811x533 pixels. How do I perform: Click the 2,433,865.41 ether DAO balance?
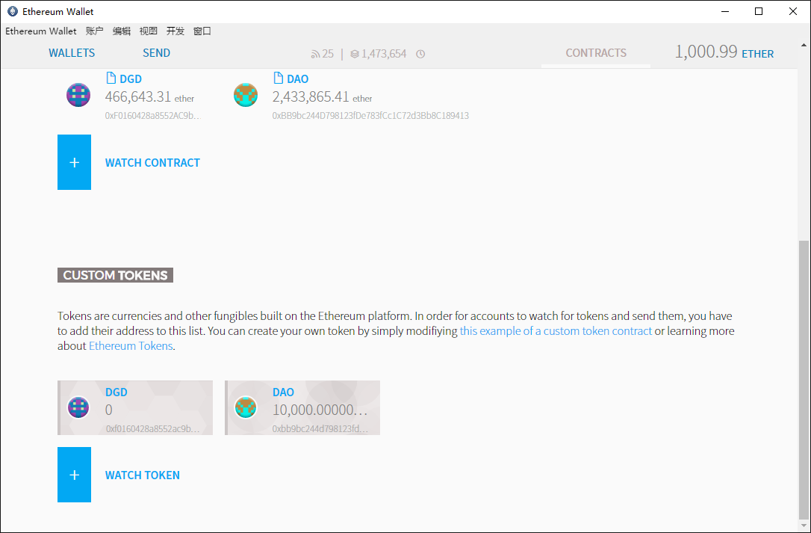322,97
